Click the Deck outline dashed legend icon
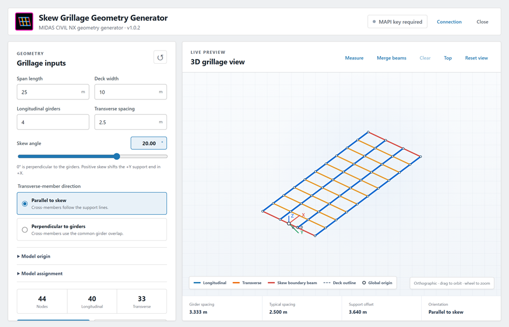The height and width of the screenshot is (327, 509). [x=327, y=283]
